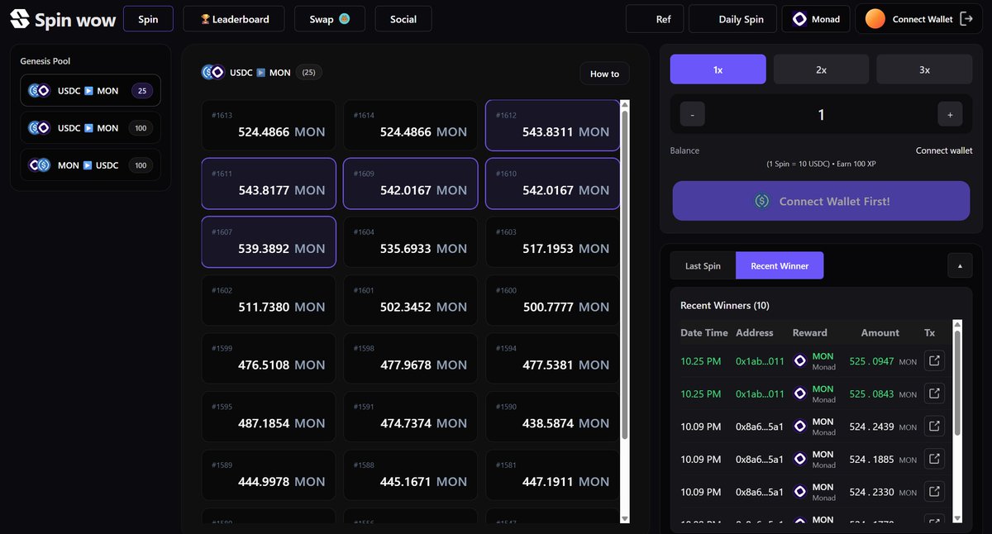992x534 pixels.
Task: Open transaction link for 524 . 2330 winner
Action: point(934,492)
